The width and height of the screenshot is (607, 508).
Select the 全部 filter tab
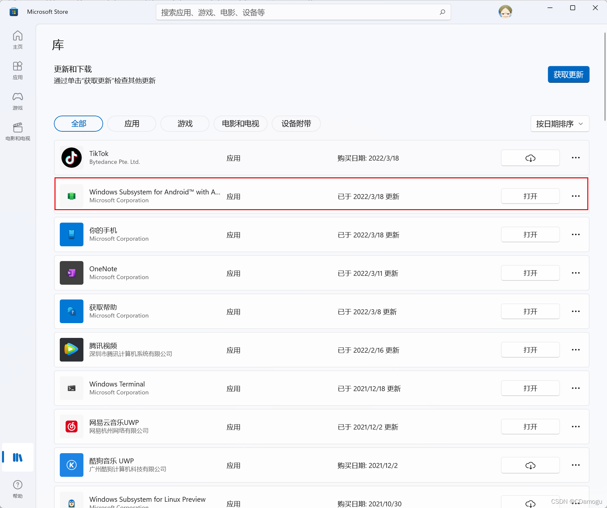tap(79, 123)
